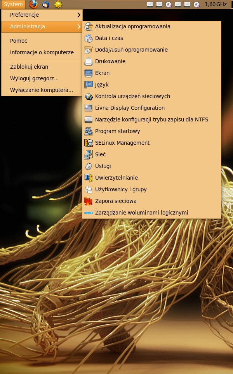Launch Firefox from the top panel
Screen dimensions: 233x374
pos(33,4)
